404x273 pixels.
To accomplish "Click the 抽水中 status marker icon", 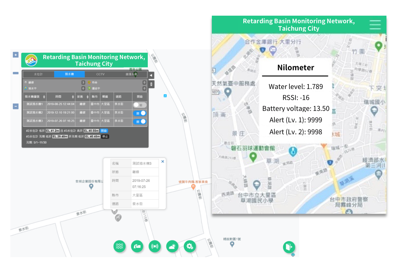I will point(26,88).
